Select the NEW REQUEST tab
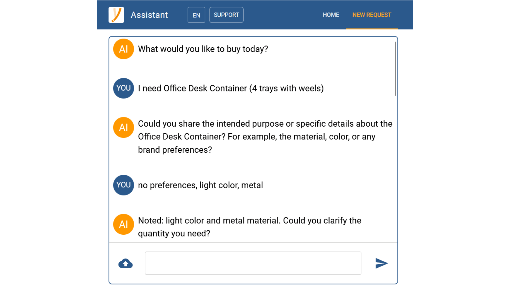The image size is (510, 287). click(372, 15)
